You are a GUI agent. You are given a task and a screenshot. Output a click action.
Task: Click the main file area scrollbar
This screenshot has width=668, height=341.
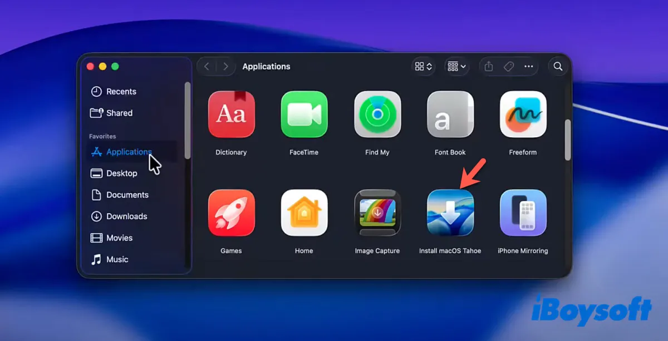click(x=568, y=140)
